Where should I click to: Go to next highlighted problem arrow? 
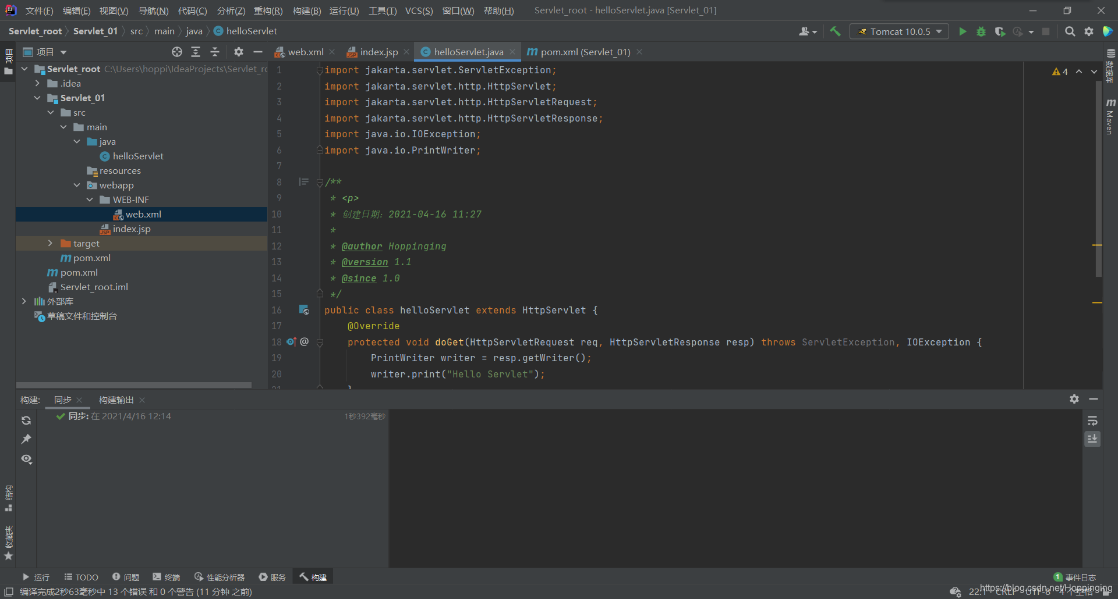coord(1094,72)
